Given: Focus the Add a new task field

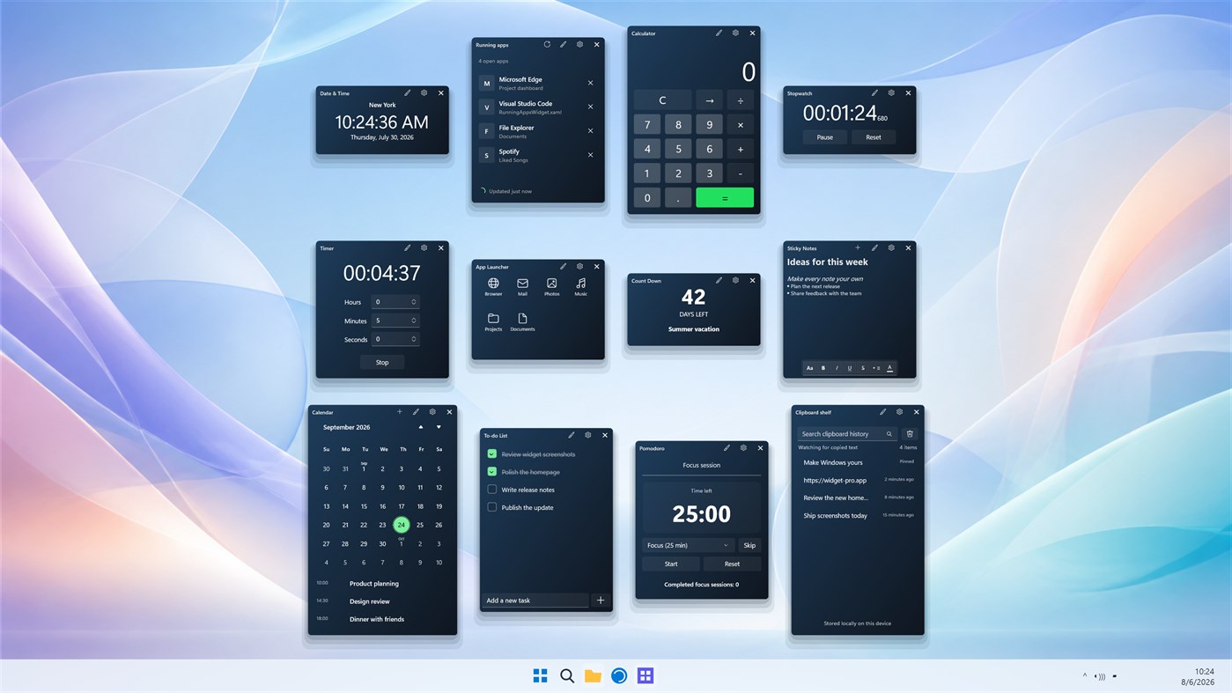Looking at the screenshot, I should click(535, 600).
